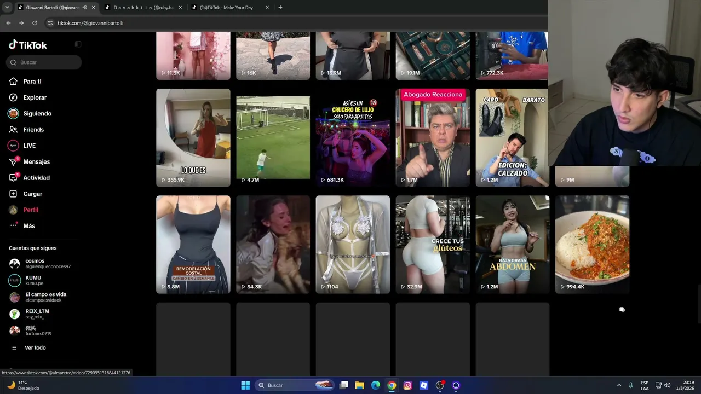Open OBS Studio from the taskbar
This screenshot has width=701, height=394.
pos(440,385)
